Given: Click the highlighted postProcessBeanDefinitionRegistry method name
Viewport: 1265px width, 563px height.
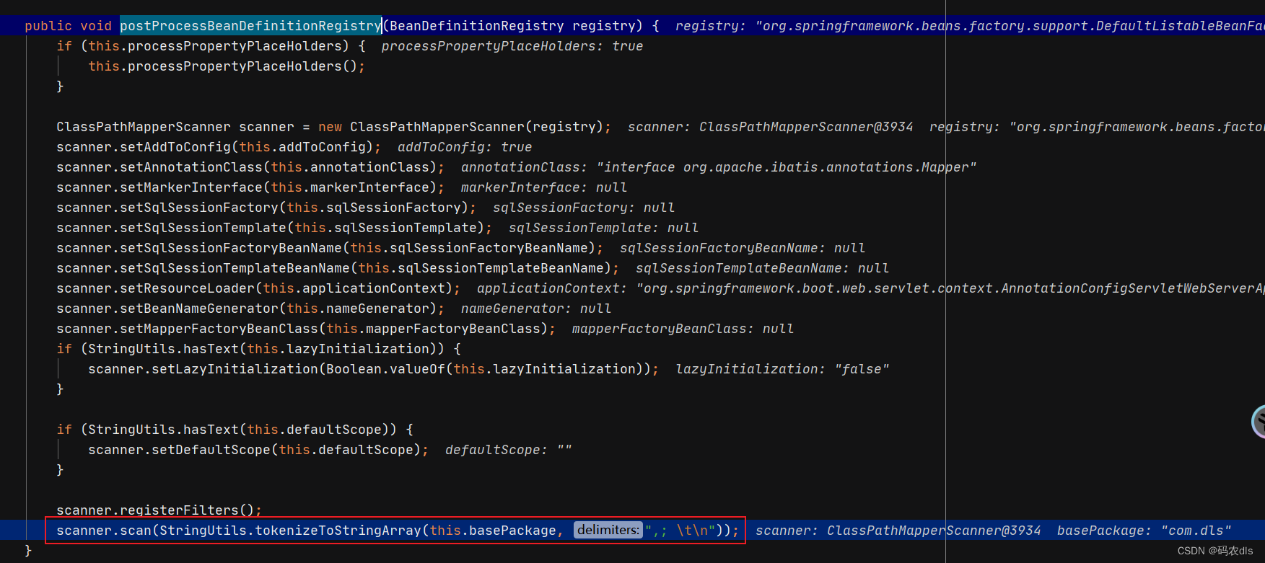Looking at the screenshot, I should point(250,26).
